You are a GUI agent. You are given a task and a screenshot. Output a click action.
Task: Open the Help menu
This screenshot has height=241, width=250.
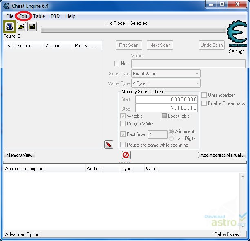point(70,16)
